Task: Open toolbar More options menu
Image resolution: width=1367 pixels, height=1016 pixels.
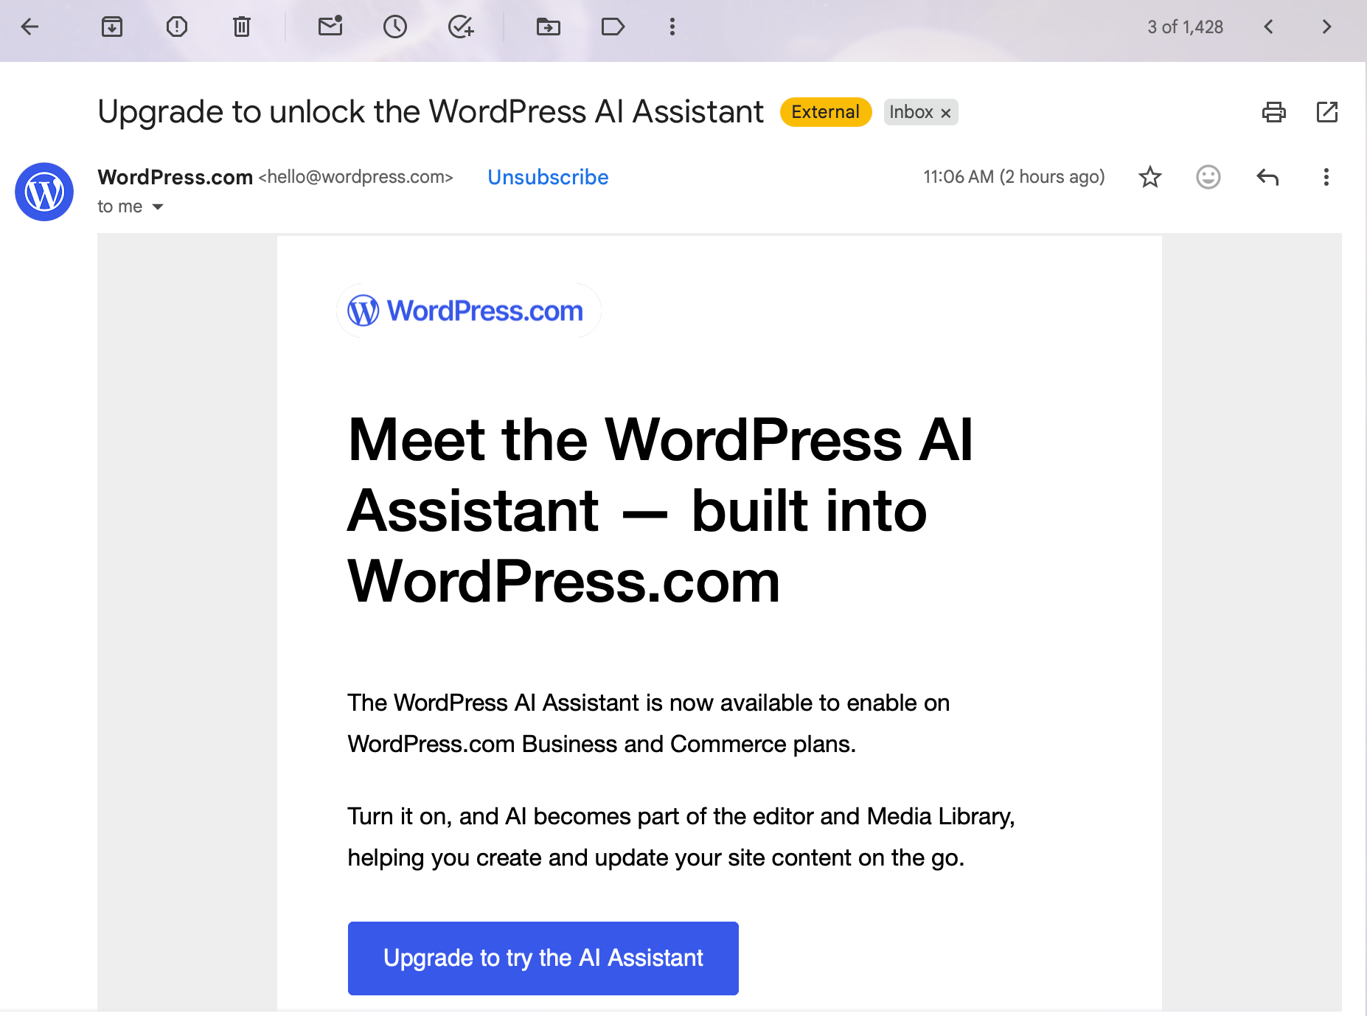Action: (672, 27)
